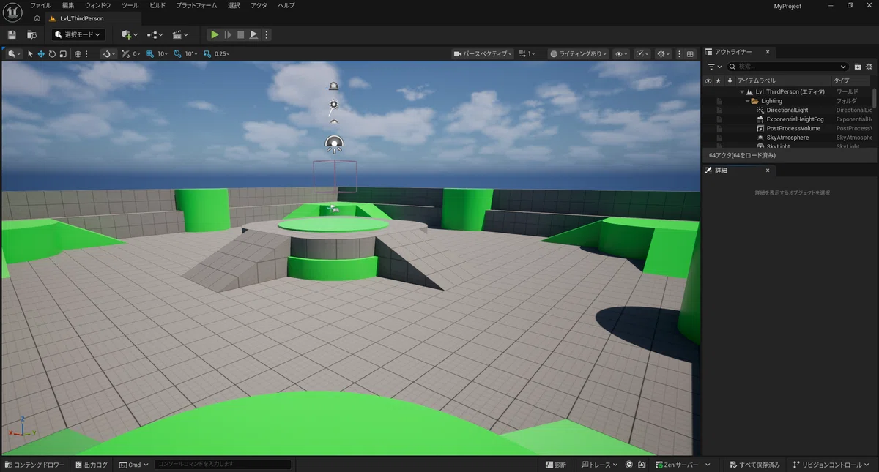Open the 出力ログ output log button
879x472 pixels.
(x=92, y=465)
